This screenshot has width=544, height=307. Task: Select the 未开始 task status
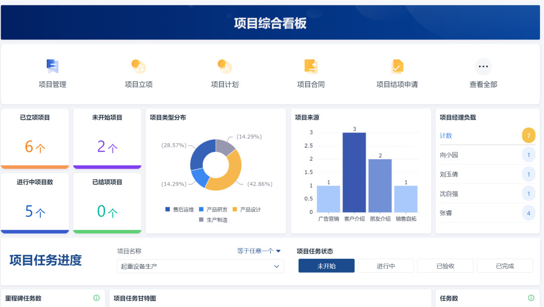326,266
